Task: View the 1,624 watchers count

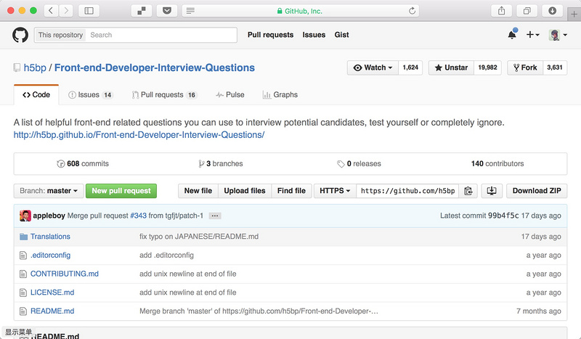Action: [x=410, y=68]
